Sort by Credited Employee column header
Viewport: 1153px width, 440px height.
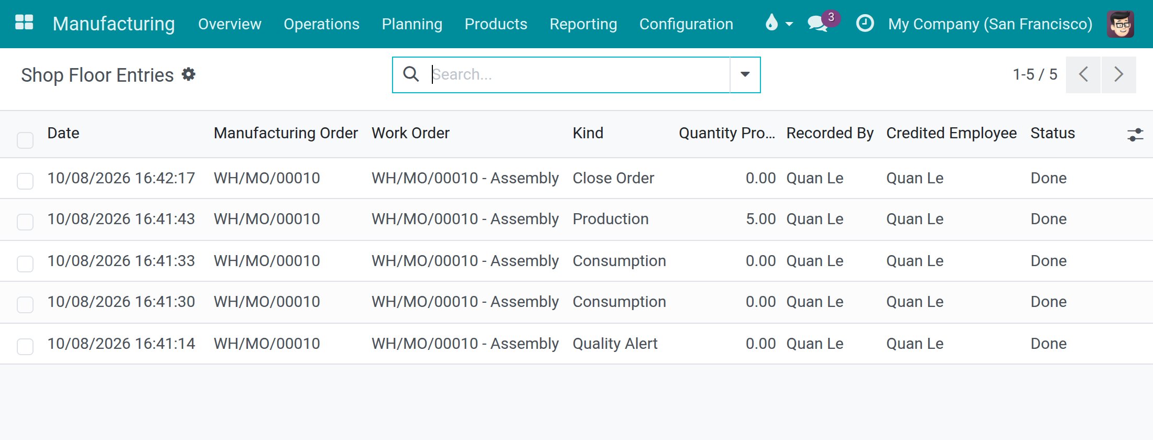[x=951, y=133]
